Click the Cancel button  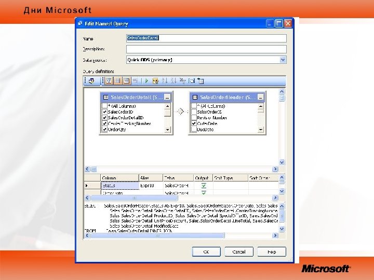pos(239,252)
